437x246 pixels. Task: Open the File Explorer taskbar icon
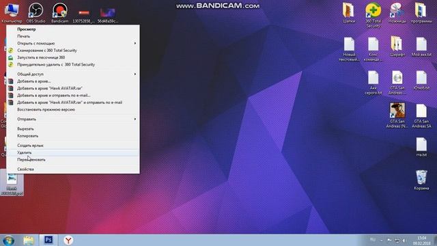click(29, 241)
